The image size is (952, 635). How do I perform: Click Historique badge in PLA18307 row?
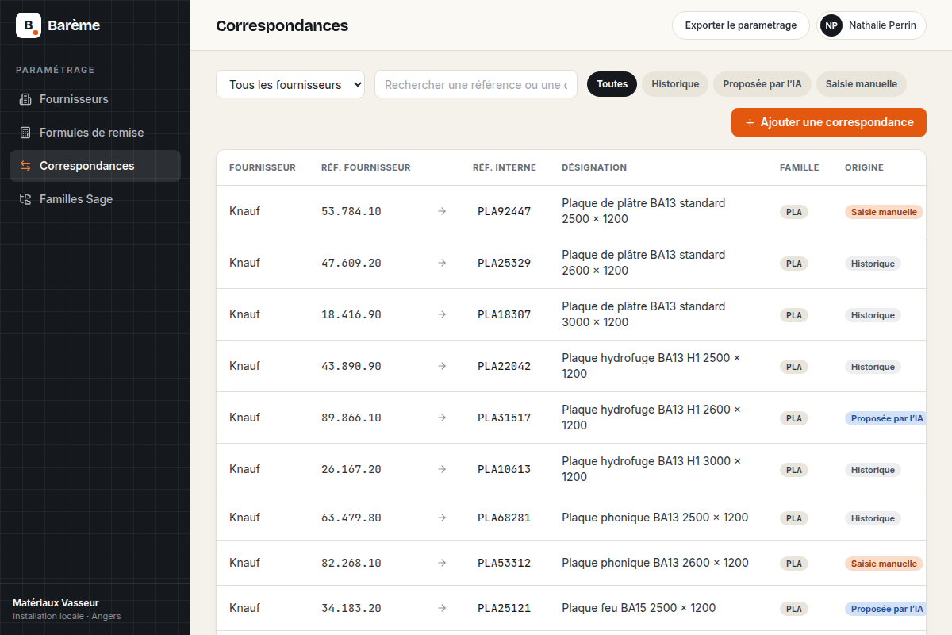[x=873, y=315]
